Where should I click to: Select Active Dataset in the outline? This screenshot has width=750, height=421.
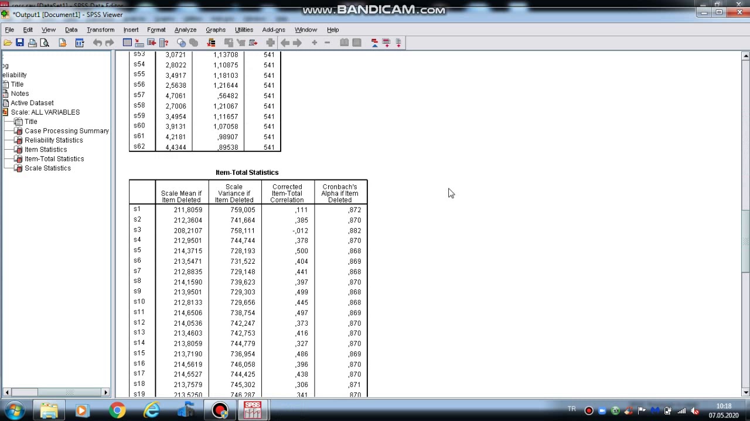point(32,103)
